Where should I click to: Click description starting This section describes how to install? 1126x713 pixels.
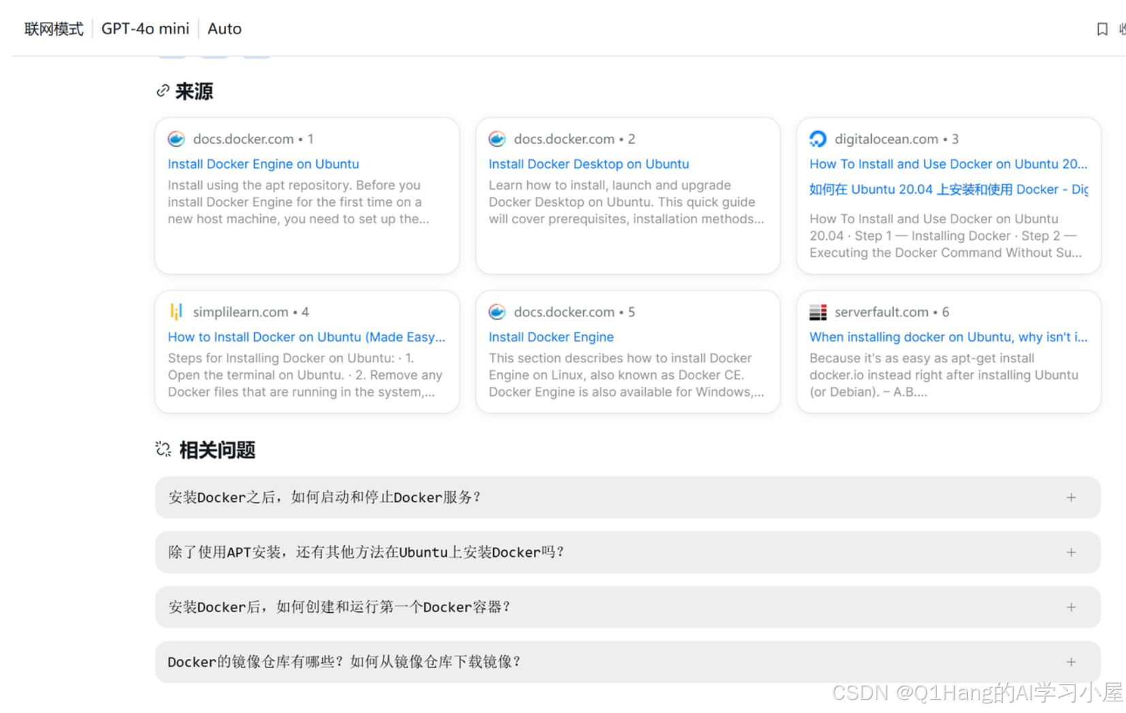626,375
